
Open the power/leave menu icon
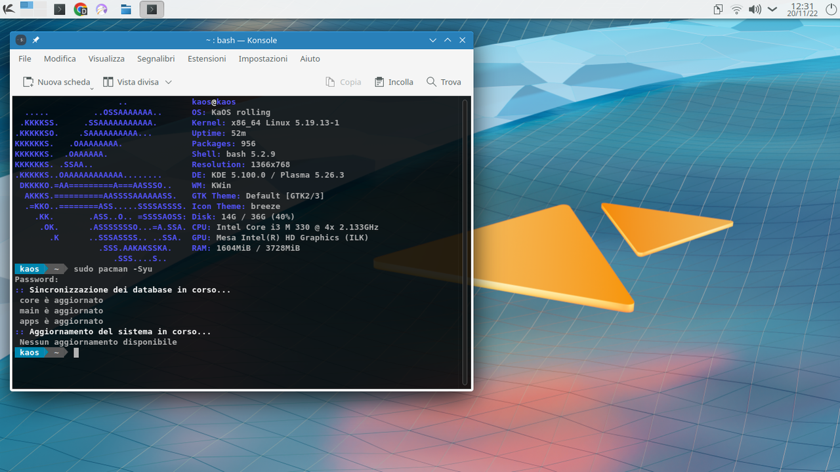point(830,9)
